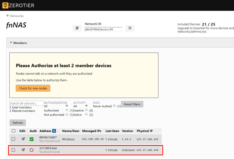Click the fnNAS network name
Viewport: 234px width, 159px height.
pos(16,25)
